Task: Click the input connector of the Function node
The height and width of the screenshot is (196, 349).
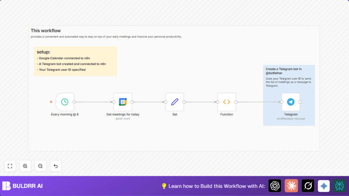Action: 217,102
